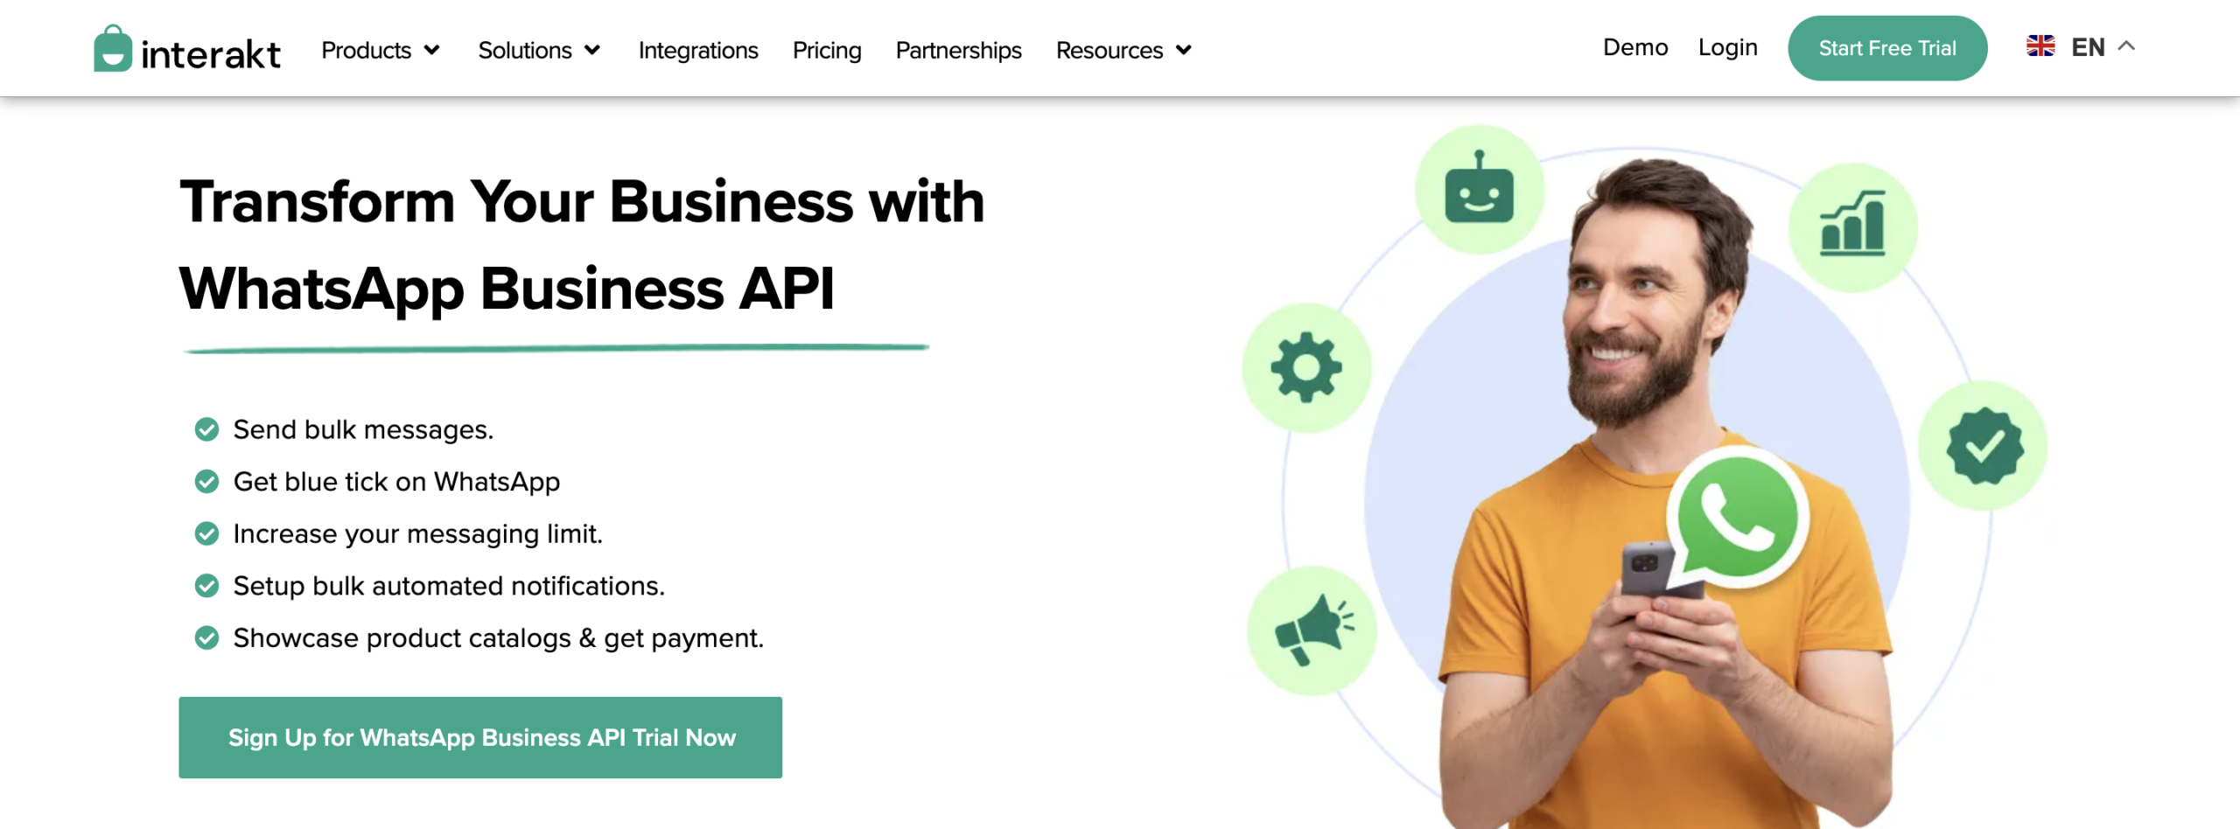The width and height of the screenshot is (2240, 829).
Task: Click the bar chart analytics icon bubble
Action: point(1853,227)
